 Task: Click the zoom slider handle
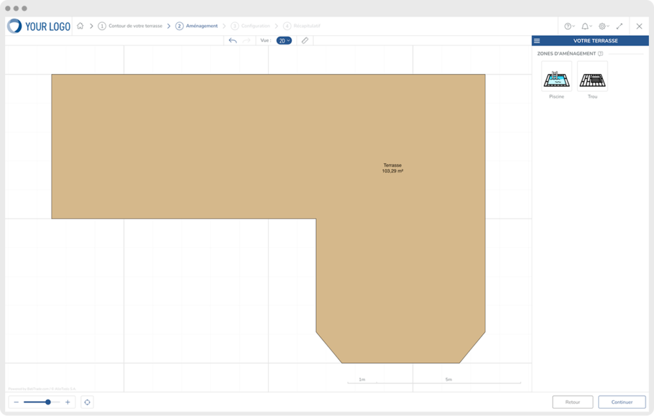point(48,402)
